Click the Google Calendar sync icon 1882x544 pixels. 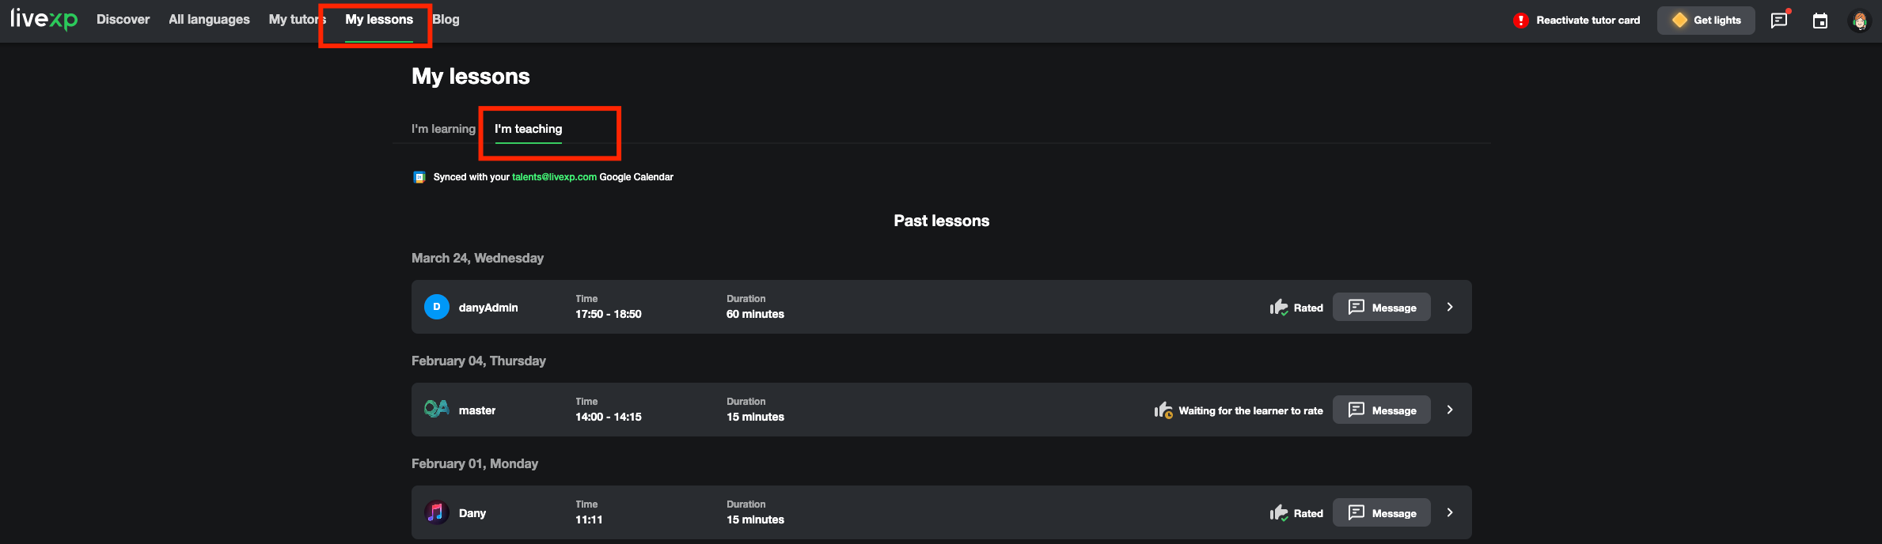coord(419,177)
